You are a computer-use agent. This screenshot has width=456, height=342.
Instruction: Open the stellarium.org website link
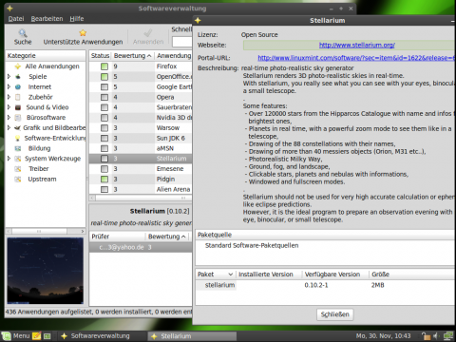357,45
